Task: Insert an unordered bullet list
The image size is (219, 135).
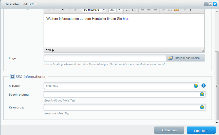Action: (x=128, y=10)
